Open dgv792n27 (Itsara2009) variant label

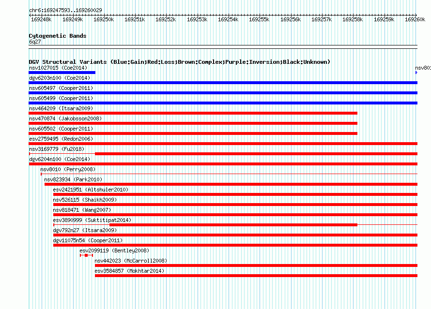85,230
